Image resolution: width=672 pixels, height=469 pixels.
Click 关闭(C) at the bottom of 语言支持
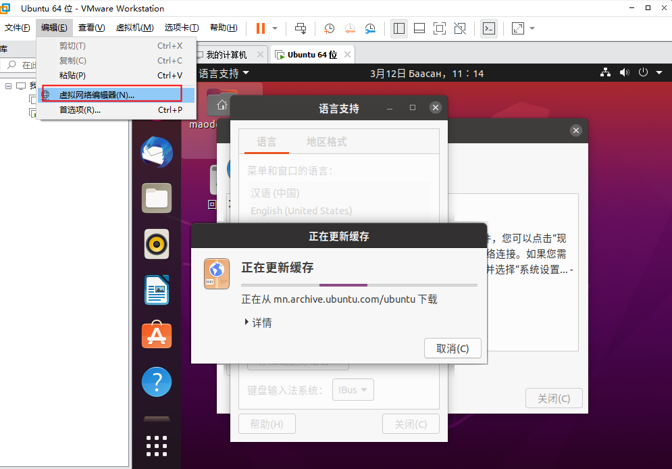411,424
